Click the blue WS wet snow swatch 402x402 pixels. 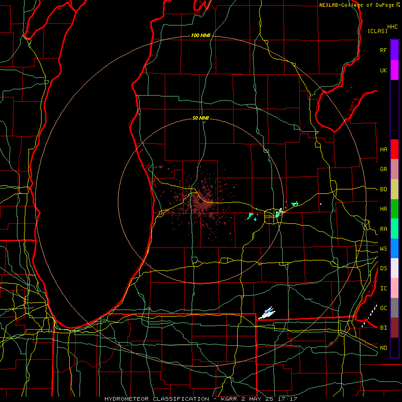[x=394, y=248]
